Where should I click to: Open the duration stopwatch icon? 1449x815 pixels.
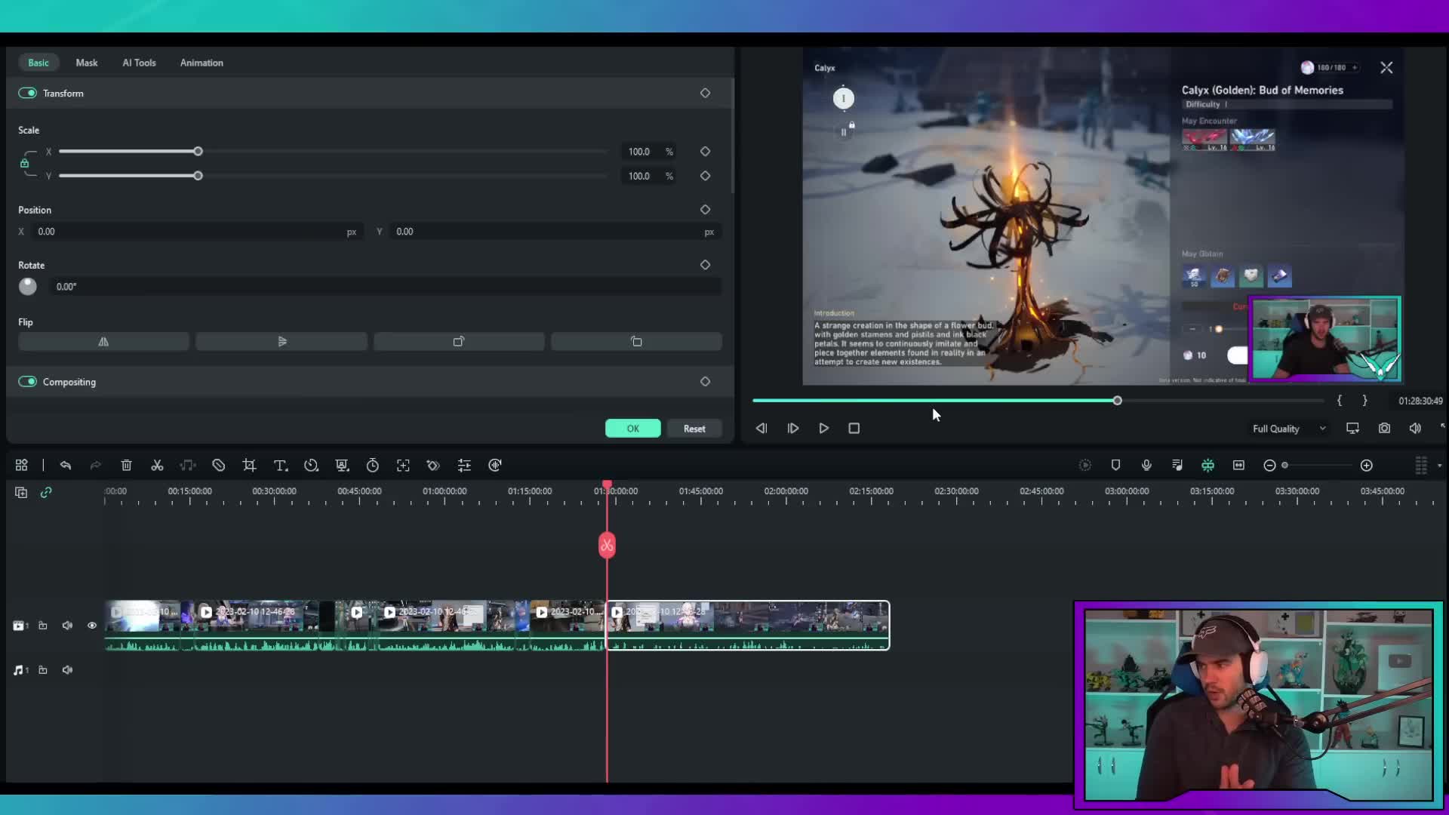coord(373,466)
